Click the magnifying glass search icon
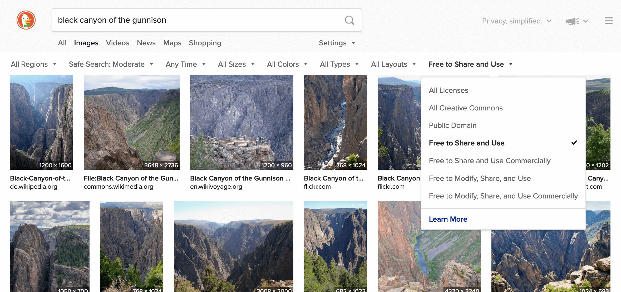The image size is (621, 292). tap(349, 20)
